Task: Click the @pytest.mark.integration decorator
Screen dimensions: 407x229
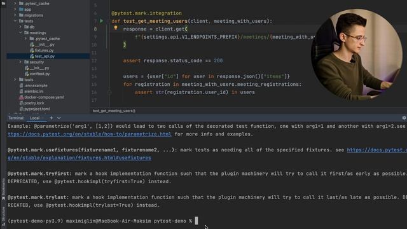Action: 147,13
